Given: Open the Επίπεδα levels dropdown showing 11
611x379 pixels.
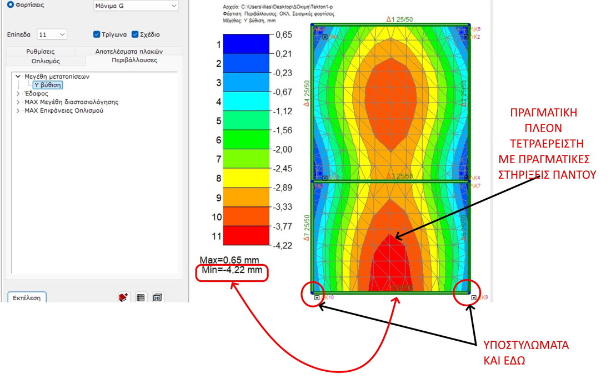Looking at the screenshot, I should tap(52, 34).
